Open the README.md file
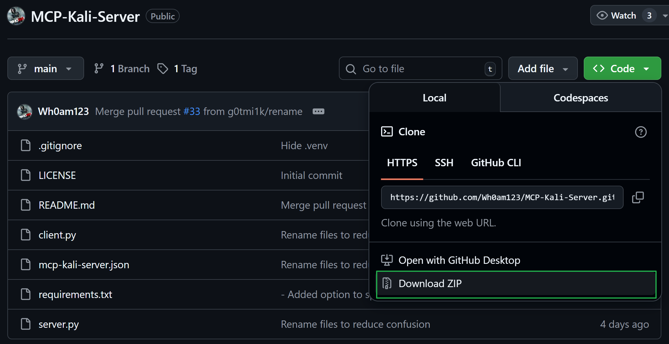The height and width of the screenshot is (344, 669). point(67,205)
